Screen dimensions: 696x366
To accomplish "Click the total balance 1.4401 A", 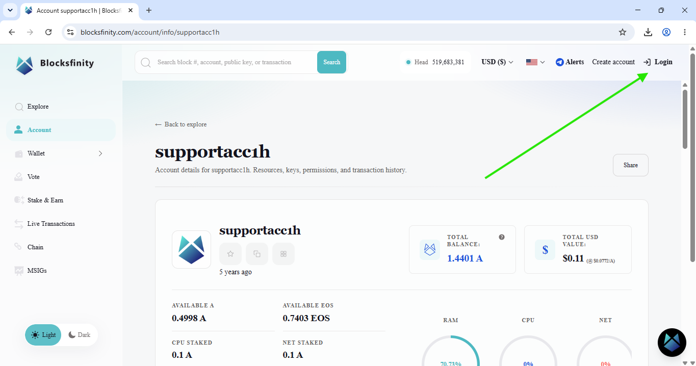I will (x=465, y=258).
